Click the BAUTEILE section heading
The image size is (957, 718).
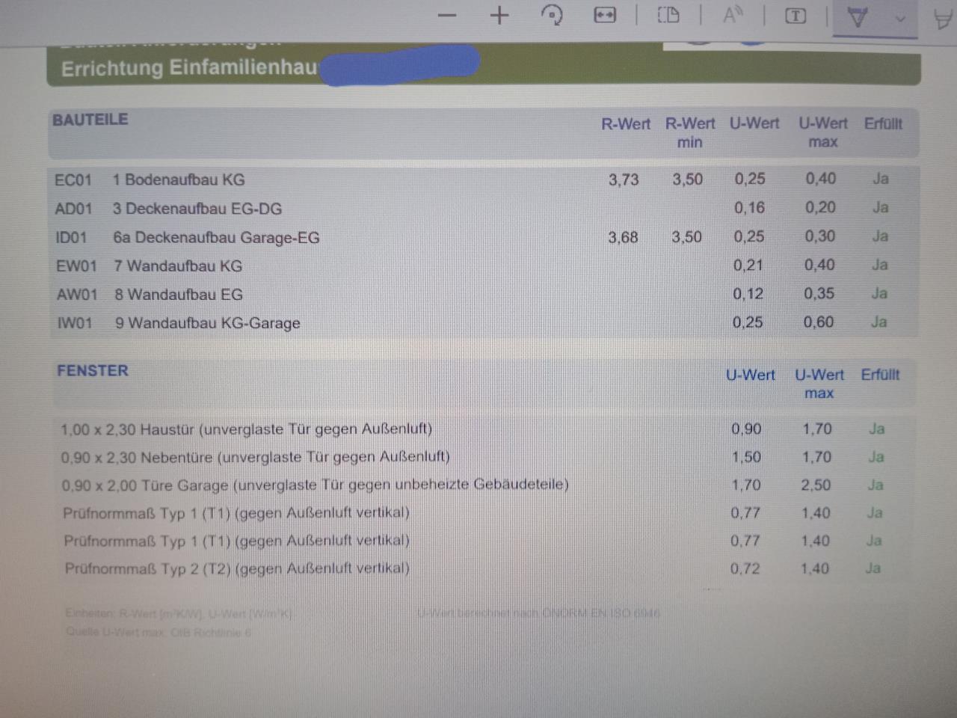(x=90, y=120)
